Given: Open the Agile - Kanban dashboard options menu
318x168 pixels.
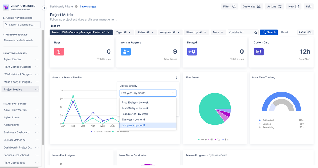Looking at the screenshot, I should coord(37,59).
